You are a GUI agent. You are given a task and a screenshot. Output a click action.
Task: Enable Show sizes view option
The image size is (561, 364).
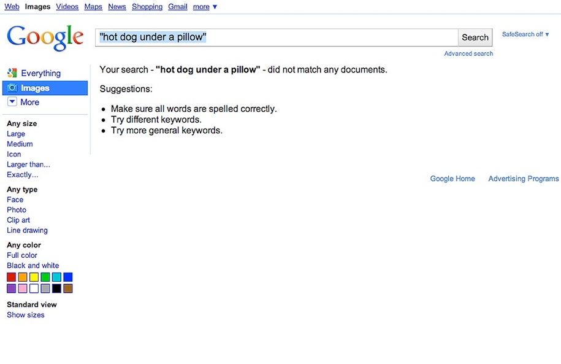pyautogui.click(x=26, y=315)
